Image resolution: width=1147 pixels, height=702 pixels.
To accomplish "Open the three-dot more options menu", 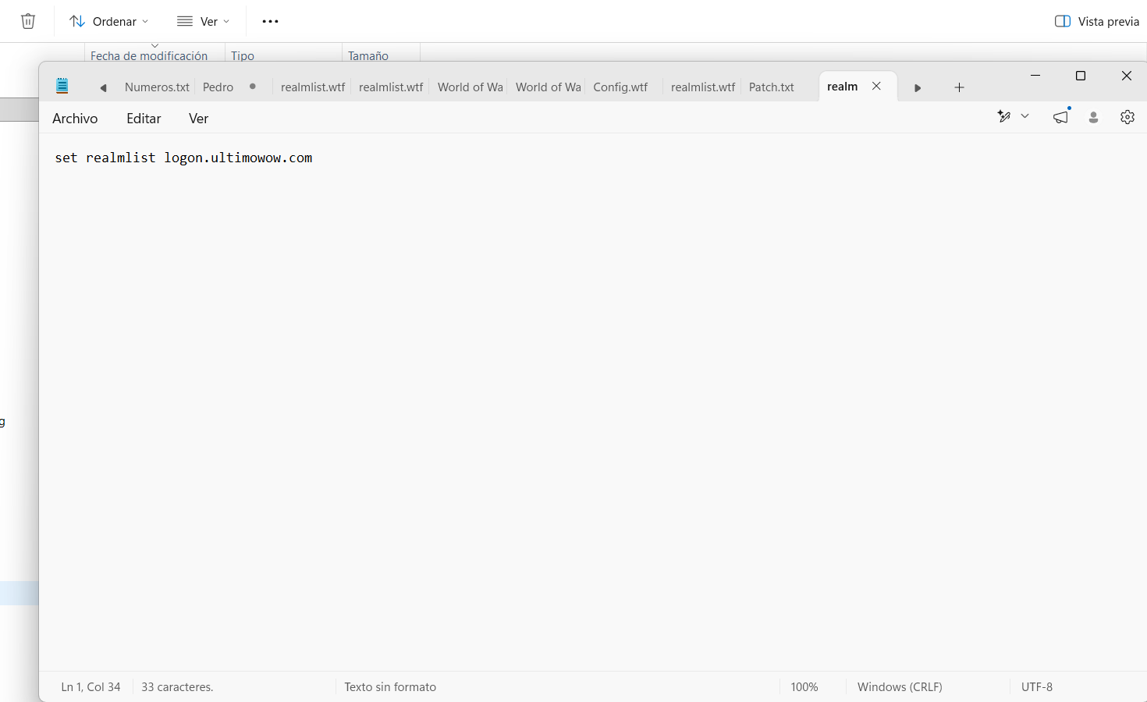I will [270, 21].
